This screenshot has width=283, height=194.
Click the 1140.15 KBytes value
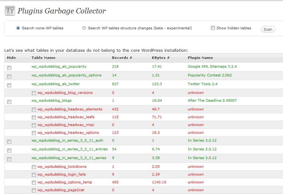pos(159,182)
